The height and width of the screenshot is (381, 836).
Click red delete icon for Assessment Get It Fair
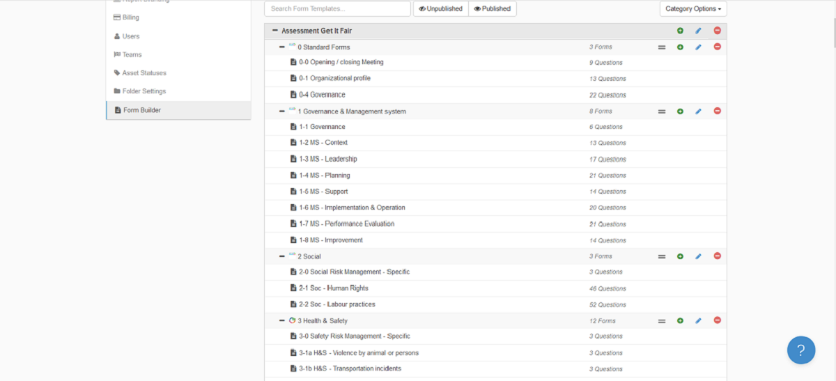click(717, 31)
